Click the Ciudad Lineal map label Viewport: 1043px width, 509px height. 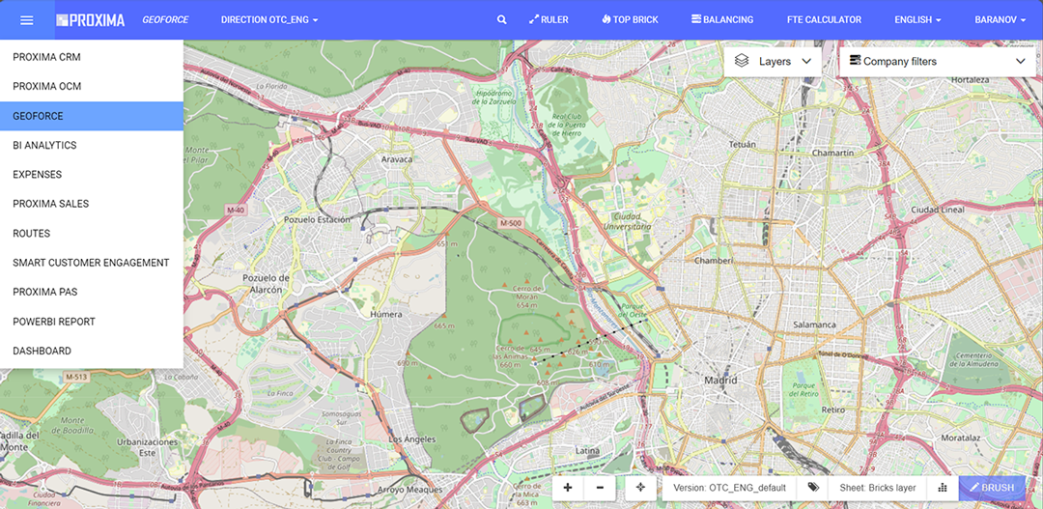click(x=937, y=210)
